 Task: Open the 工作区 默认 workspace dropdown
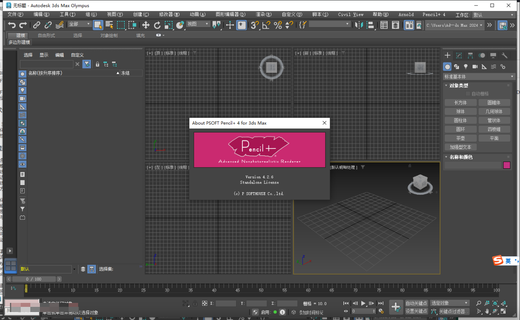tap(494, 15)
